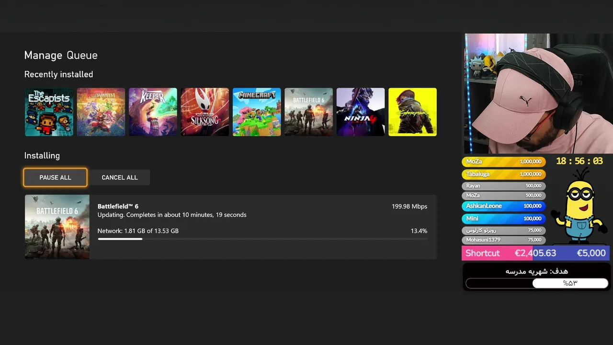The image size is (613, 345).
Task: Open The Escapists game tile
Action: coord(49,112)
